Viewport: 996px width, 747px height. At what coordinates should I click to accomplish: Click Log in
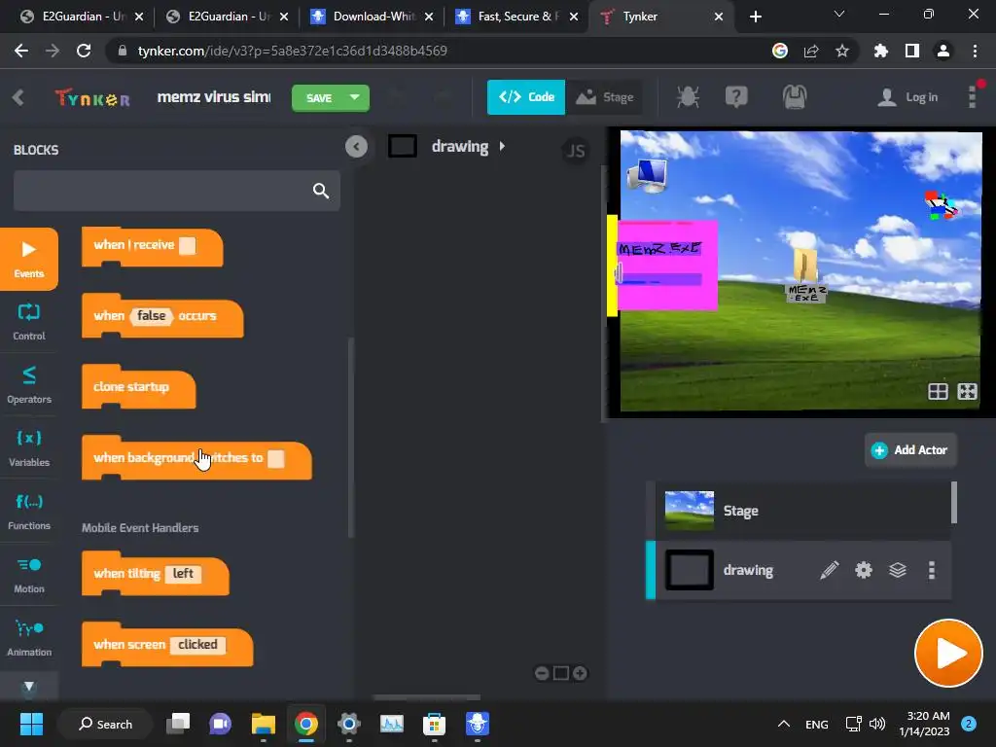(907, 97)
